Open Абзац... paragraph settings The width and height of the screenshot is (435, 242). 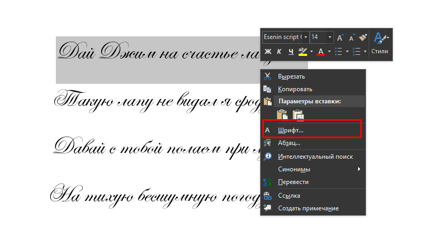(x=289, y=143)
